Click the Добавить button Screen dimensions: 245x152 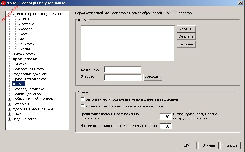click(x=152, y=77)
